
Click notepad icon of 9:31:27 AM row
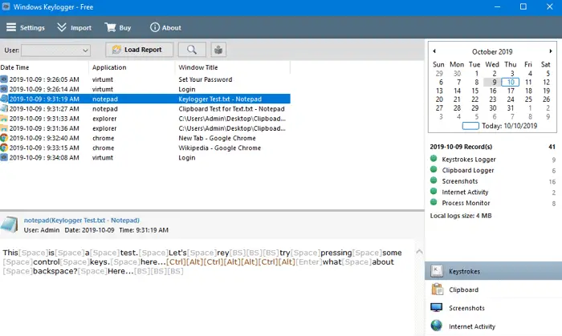point(4,108)
